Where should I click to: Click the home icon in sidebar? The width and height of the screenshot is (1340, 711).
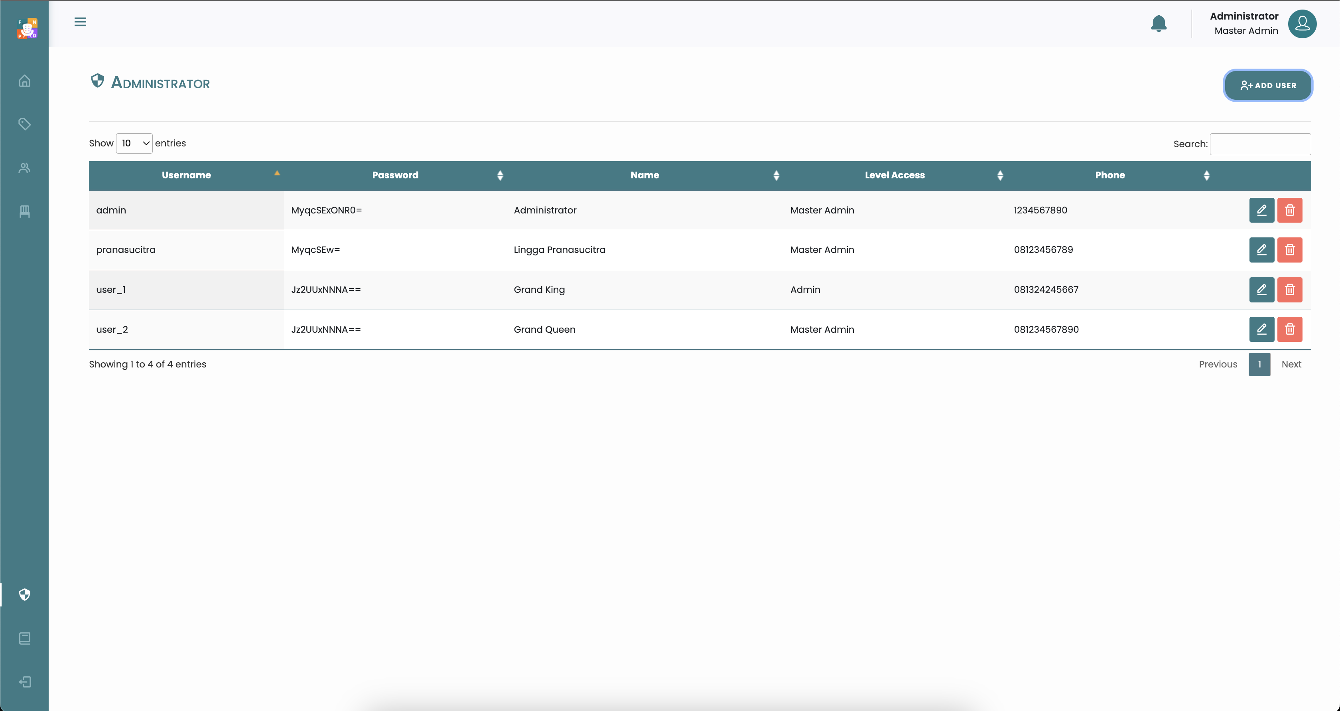tap(24, 81)
